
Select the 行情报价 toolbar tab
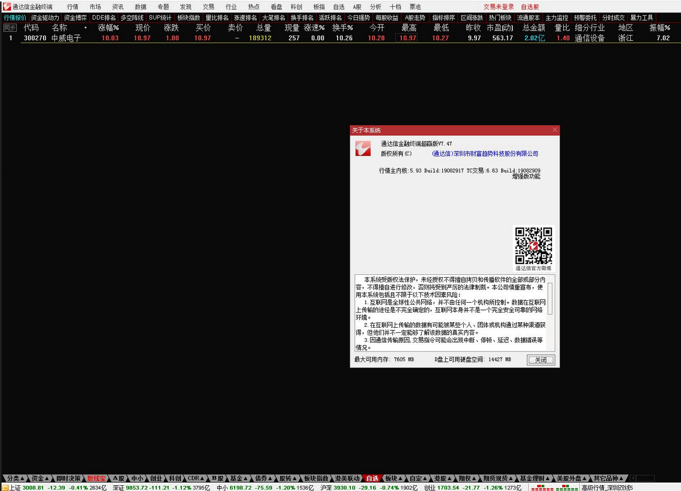(x=15, y=18)
